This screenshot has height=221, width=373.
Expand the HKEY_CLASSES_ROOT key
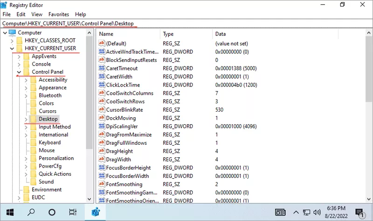tap(11, 40)
